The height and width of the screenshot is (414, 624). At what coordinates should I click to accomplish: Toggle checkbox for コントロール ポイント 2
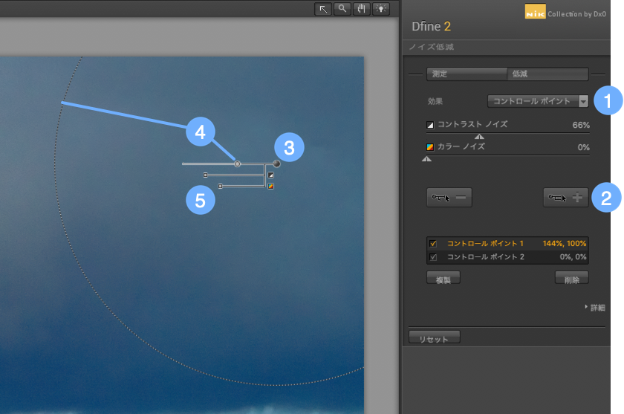pyautogui.click(x=433, y=257)
